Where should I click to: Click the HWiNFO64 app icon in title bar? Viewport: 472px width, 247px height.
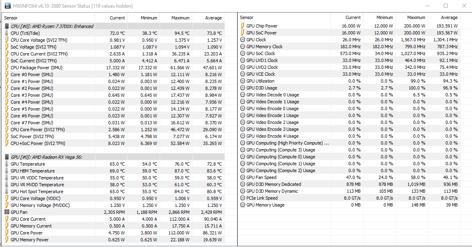[x=8, y=6]
